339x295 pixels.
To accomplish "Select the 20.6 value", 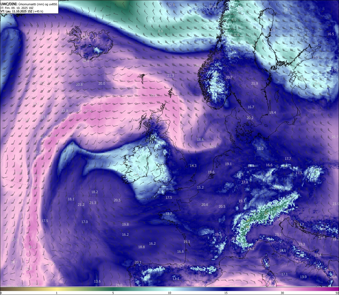I will point(205,205).
